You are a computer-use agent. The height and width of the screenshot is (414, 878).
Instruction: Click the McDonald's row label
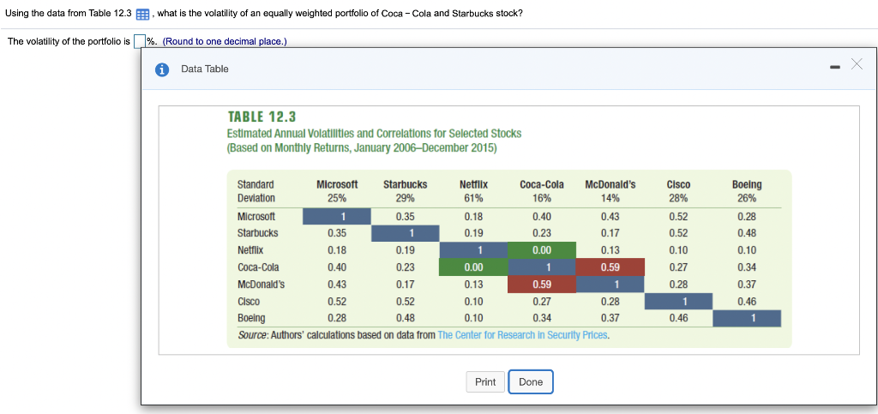point(261,285)
